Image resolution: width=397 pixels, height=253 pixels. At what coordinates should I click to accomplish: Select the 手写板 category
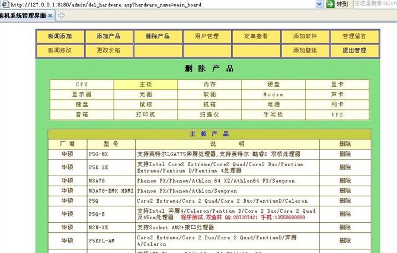point(273,115)
